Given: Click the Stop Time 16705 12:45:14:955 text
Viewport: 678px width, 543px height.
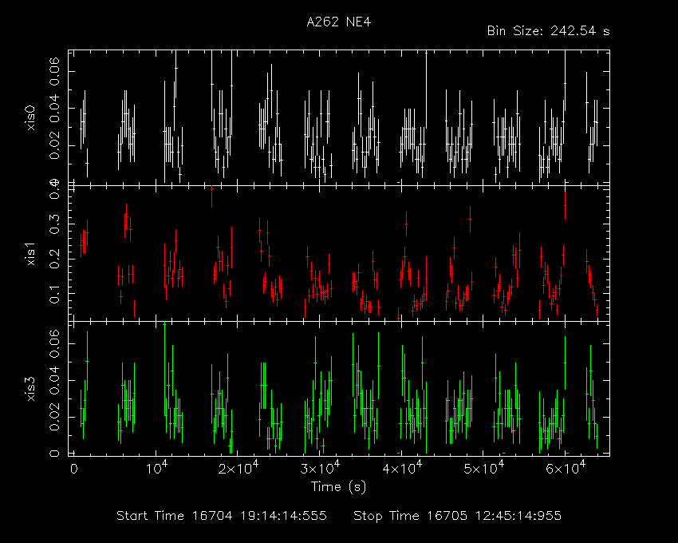Looking at the screenshot, I should point(457,516).
